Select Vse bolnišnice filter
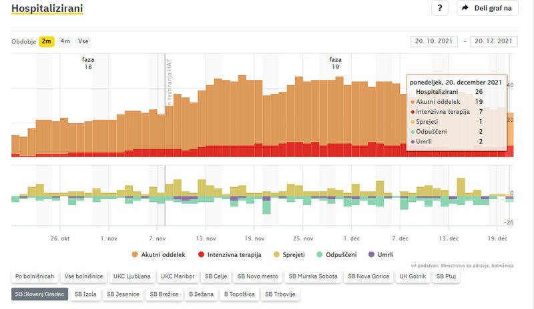534x309 pixels. [x=83, y=276]
